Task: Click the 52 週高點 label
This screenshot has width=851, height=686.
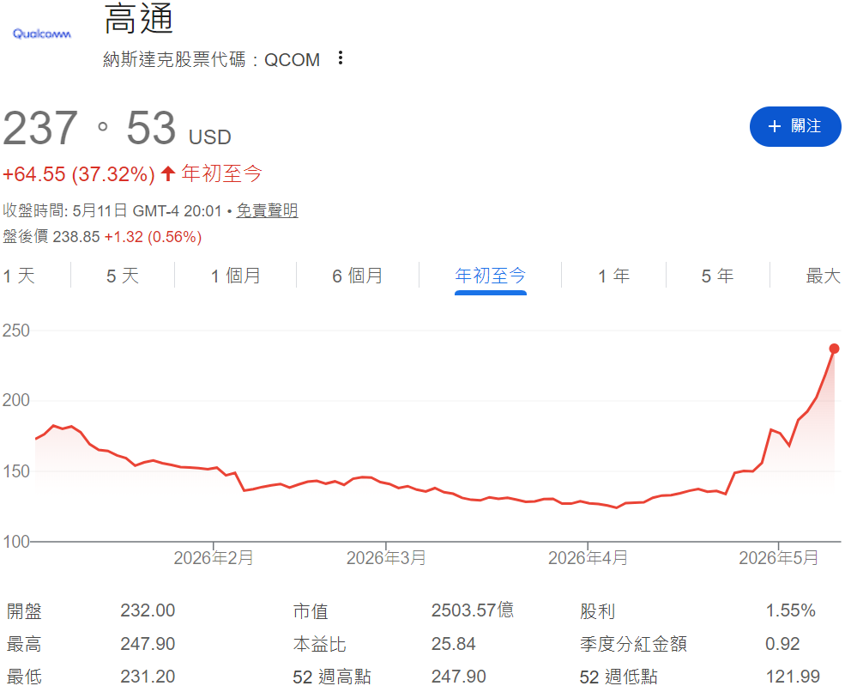Action: click(332, 677)
